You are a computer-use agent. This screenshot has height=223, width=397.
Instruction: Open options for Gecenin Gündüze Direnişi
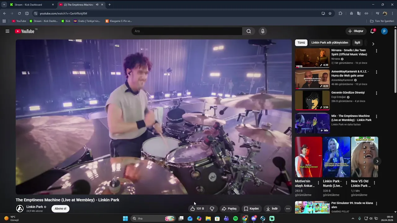click(377, 93)
